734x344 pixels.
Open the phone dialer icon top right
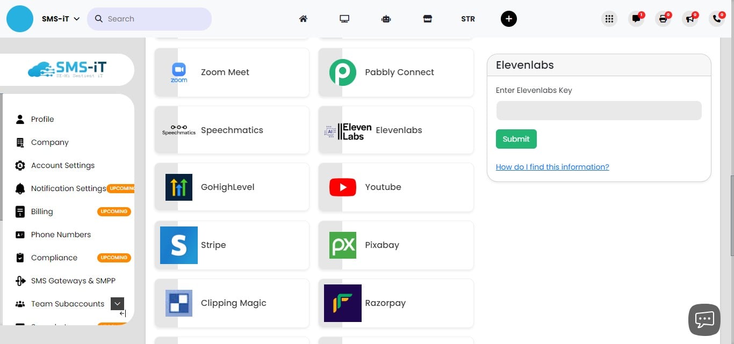[x=716, y=19]
